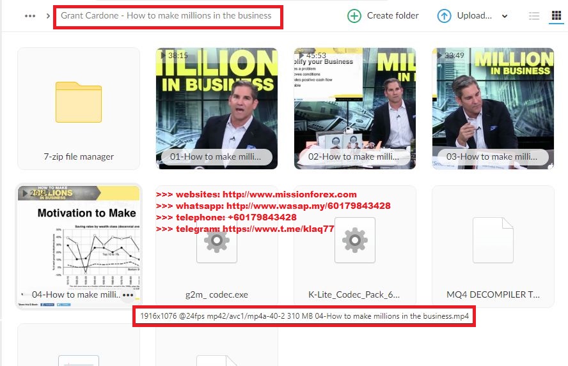Select the Grant Cardone folder breadcrumb
568x366 pixels.
coord(166,15)
